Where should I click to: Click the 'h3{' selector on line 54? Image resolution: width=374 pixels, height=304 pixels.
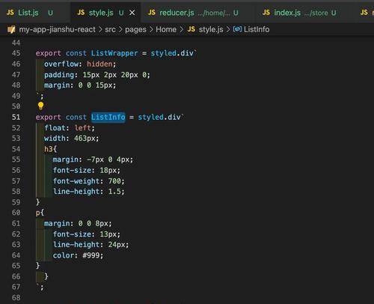tap(51, 149)
